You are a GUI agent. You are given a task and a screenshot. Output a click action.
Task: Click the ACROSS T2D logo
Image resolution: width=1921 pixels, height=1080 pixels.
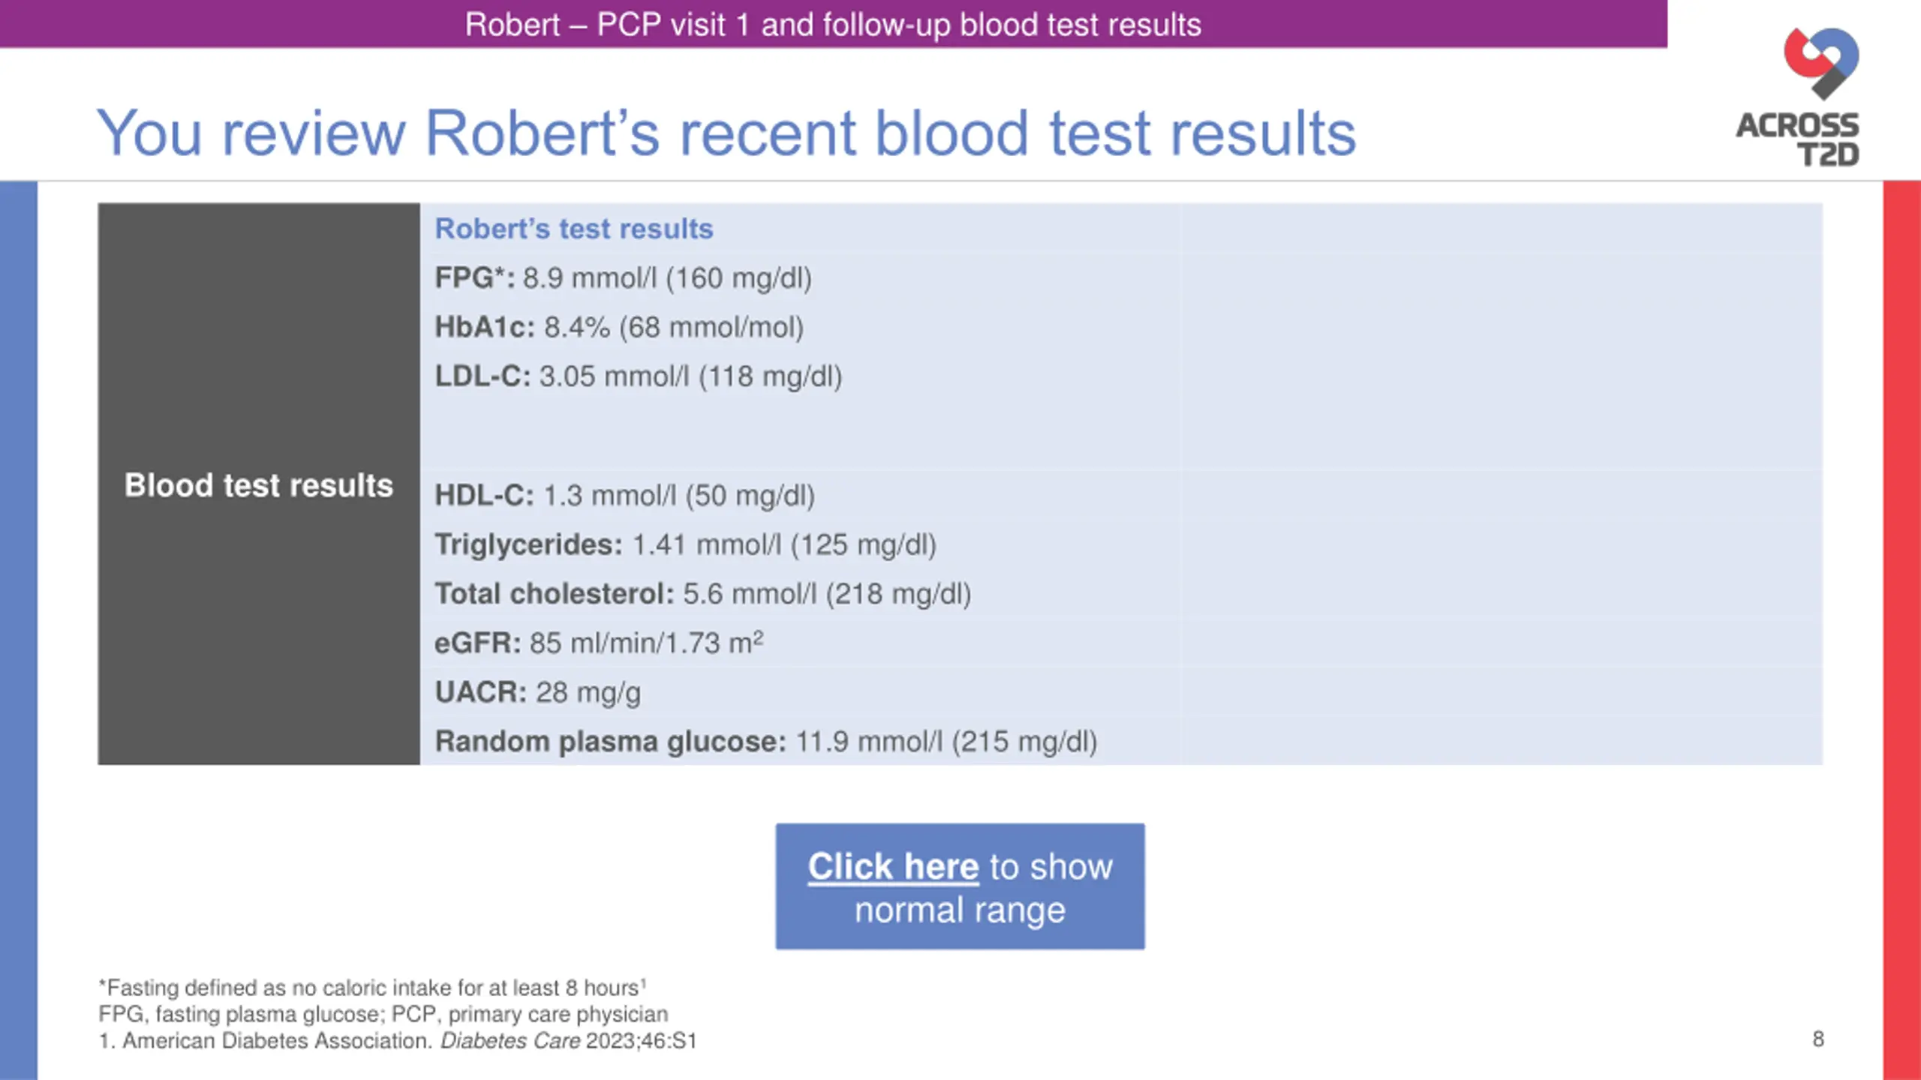pyautogui.click(x=1799, y=97)
